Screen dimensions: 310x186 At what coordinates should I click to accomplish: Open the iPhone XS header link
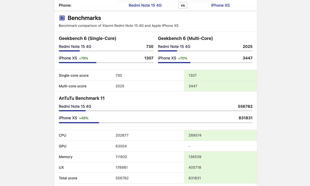pos(220,5)
